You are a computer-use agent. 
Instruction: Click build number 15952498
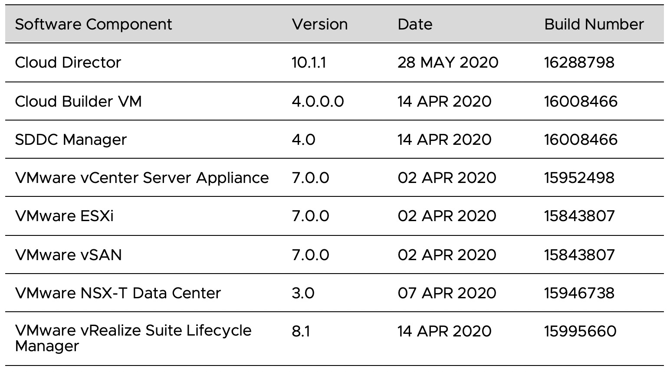tap(579, 178)
